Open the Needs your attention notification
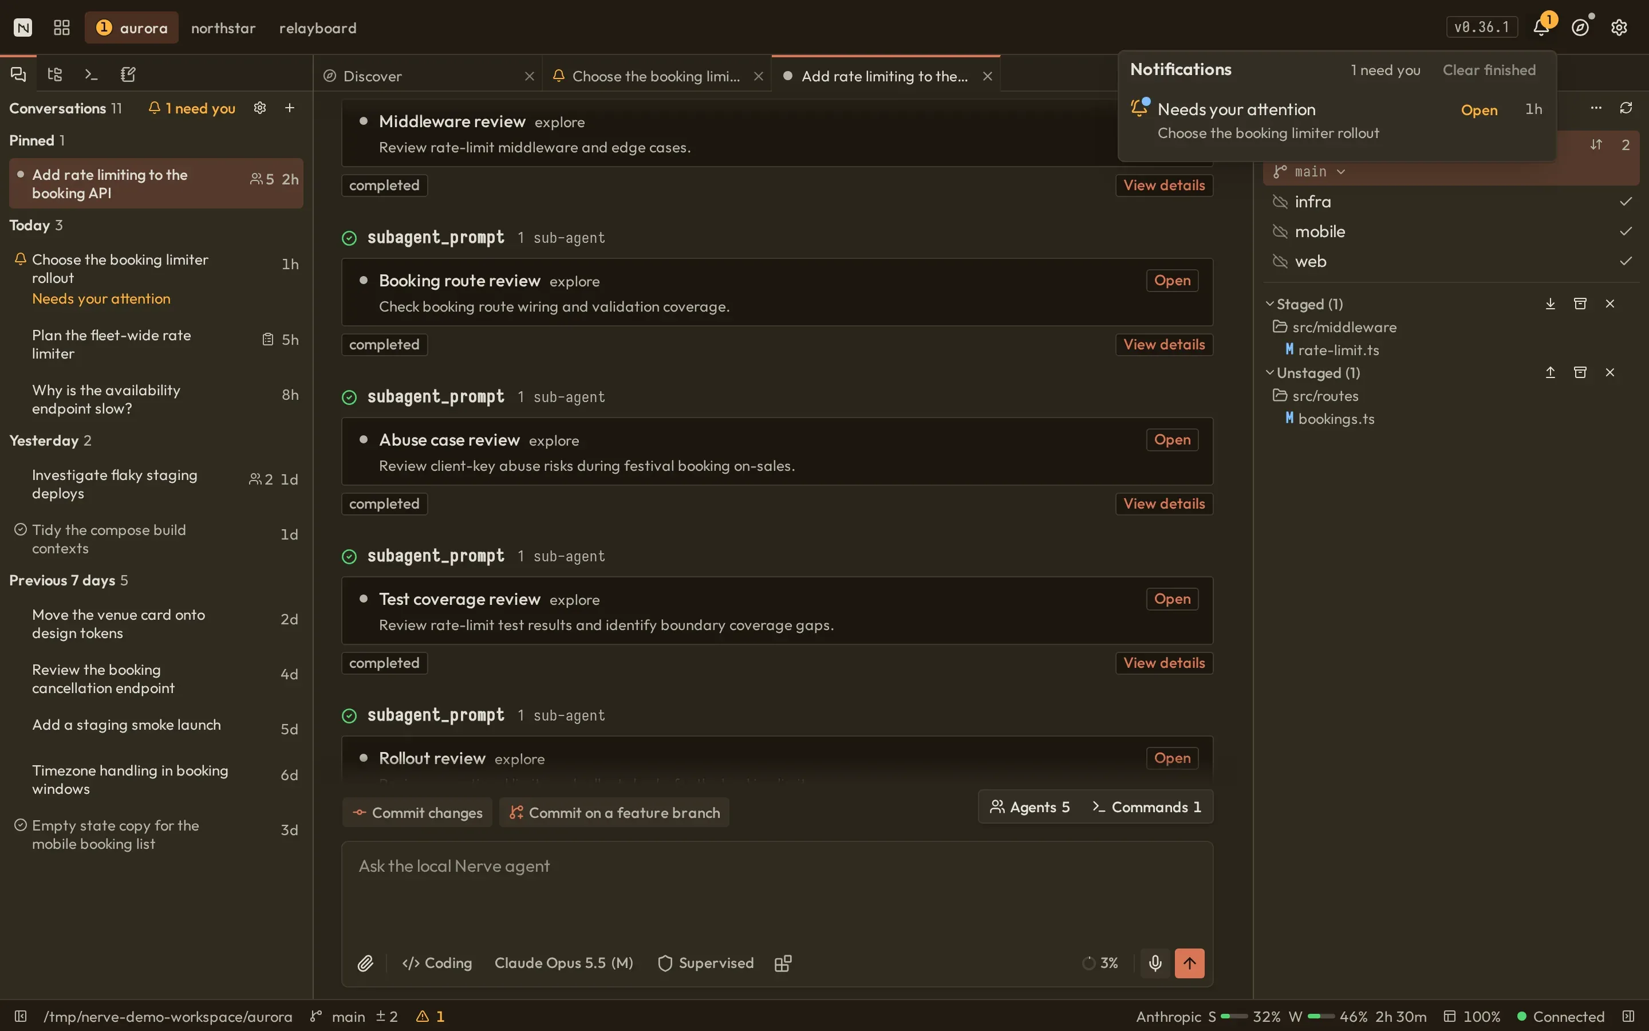 (x=1478, y=110)
